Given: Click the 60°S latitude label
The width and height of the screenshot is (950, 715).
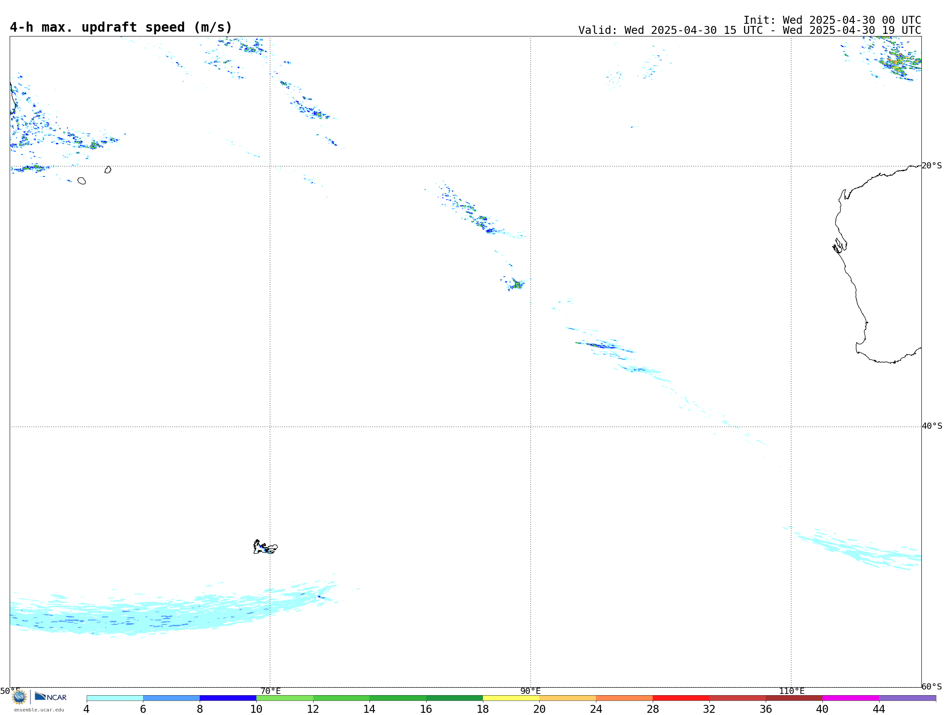Looking at the screenshot, I should click(x=932, y=686).
